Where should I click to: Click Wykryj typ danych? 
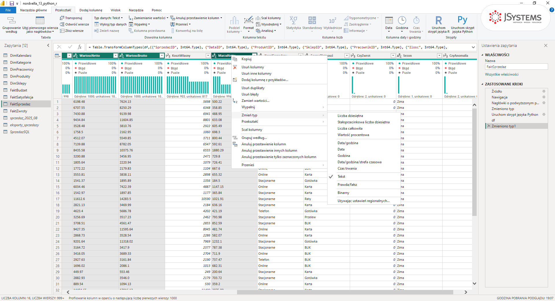point(111,24)
